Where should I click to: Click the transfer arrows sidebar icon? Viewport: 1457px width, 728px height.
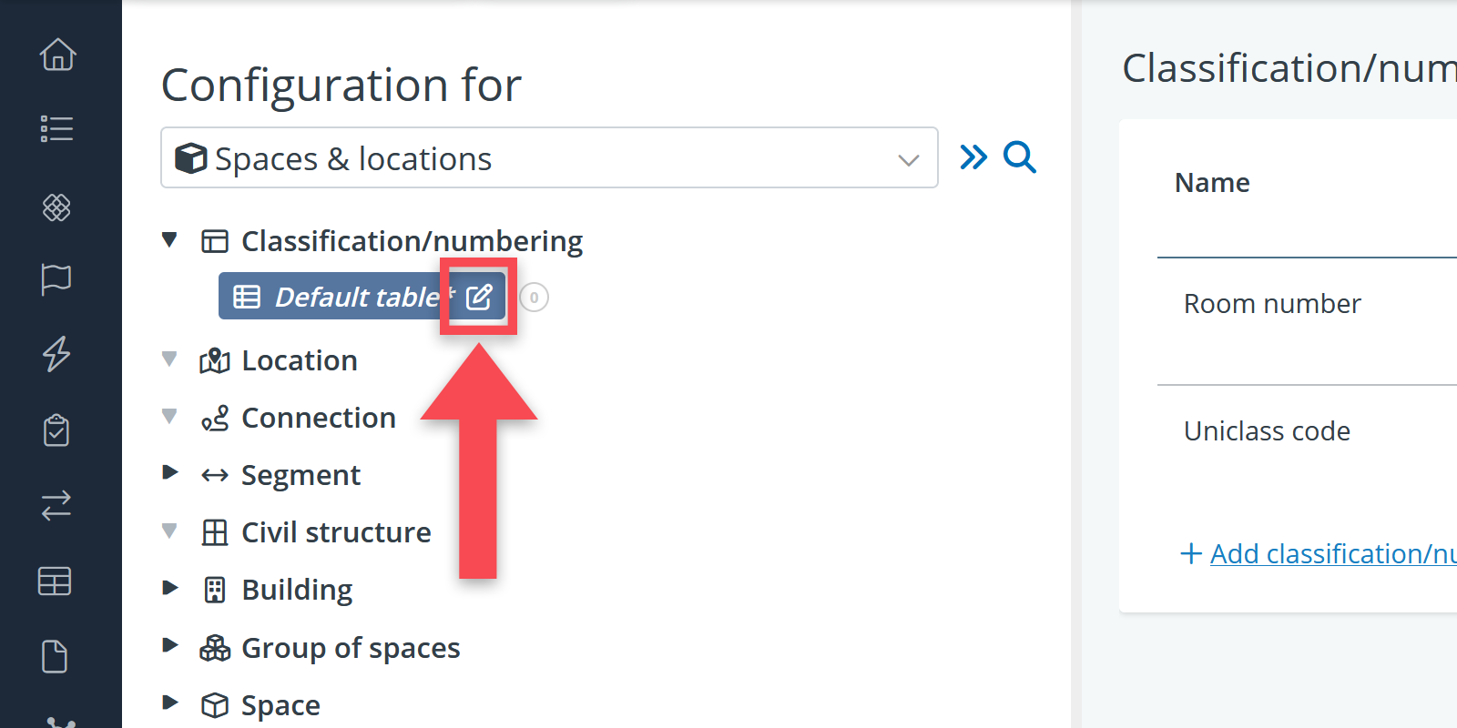point(56,505)
